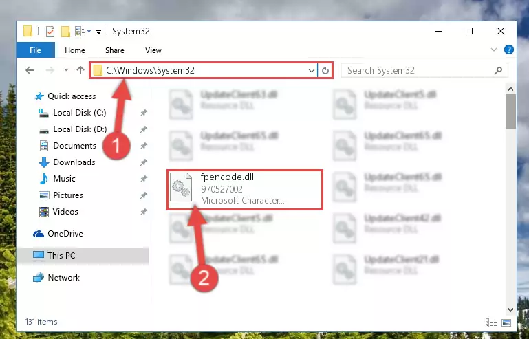Select This PC in navigation pane
Image resolution: width=529 pixels, height=339 pixels.
tap(83, 256)
